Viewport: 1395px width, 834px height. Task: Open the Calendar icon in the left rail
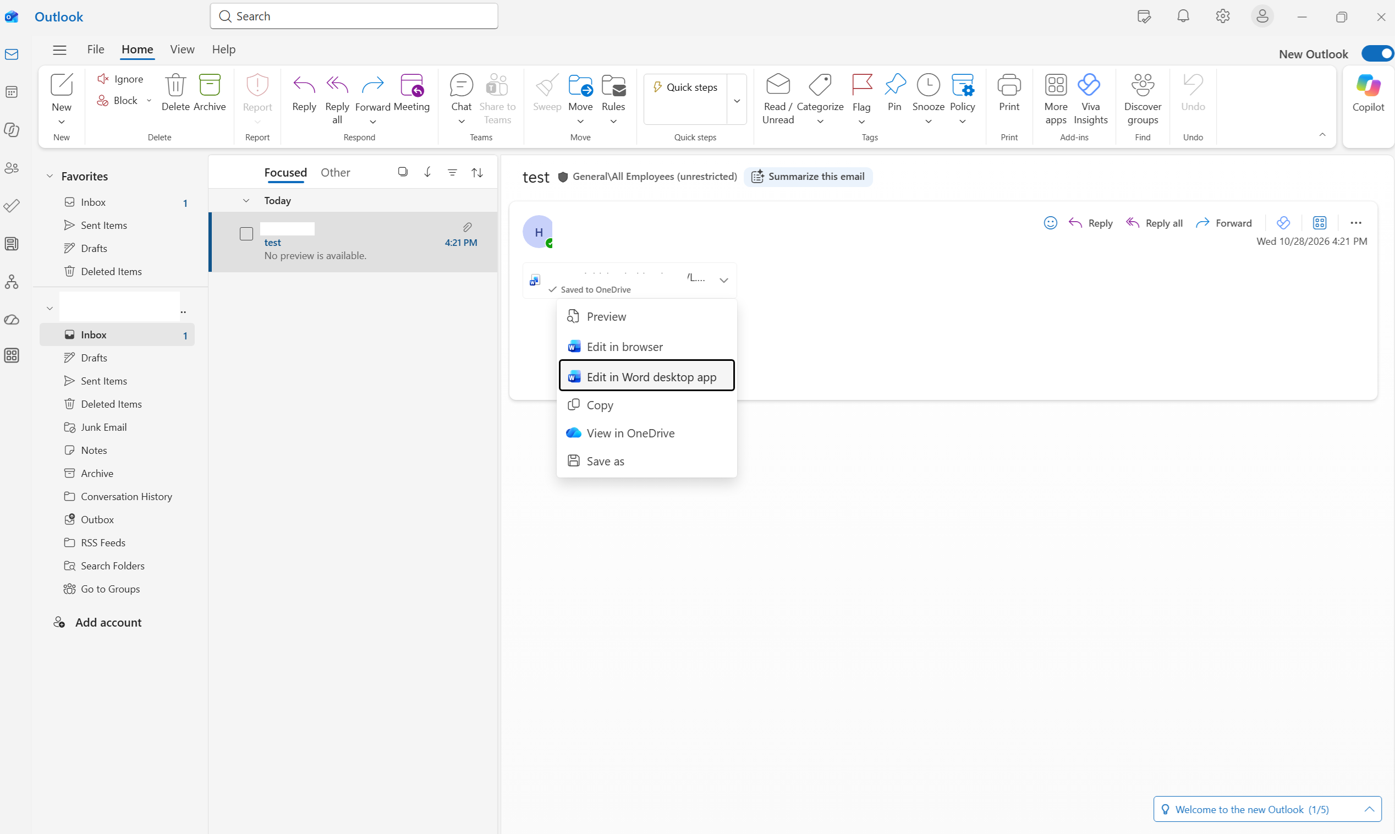(x=12, y=92)
